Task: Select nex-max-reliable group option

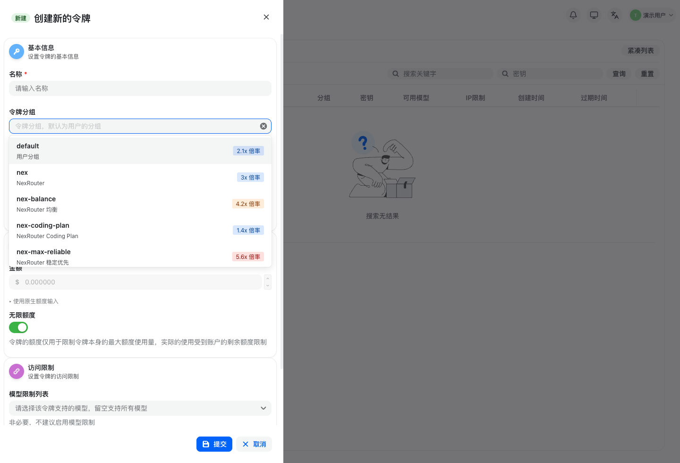Action: click(140, 256)
